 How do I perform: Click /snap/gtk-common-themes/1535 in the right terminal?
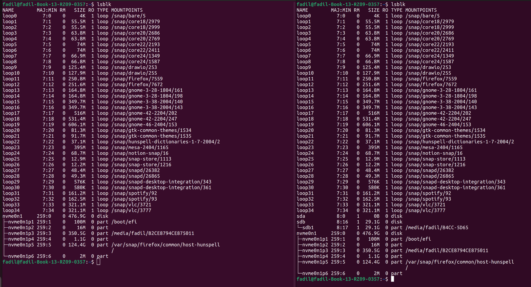[x=445, y=136]
